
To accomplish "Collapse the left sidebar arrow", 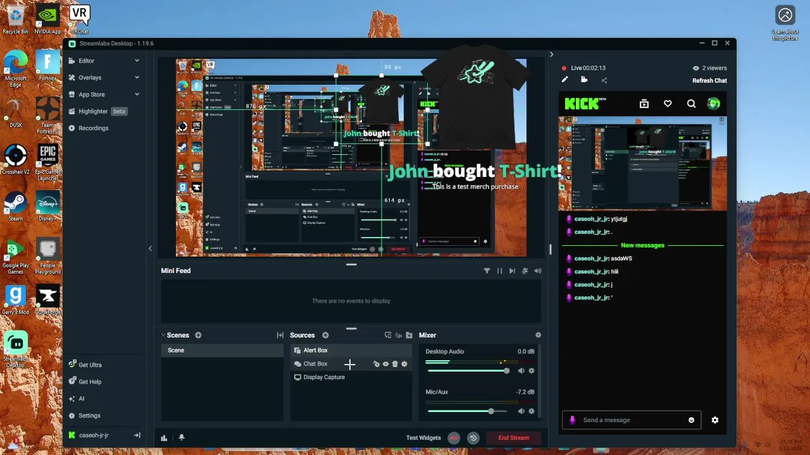I will point(150,248).
